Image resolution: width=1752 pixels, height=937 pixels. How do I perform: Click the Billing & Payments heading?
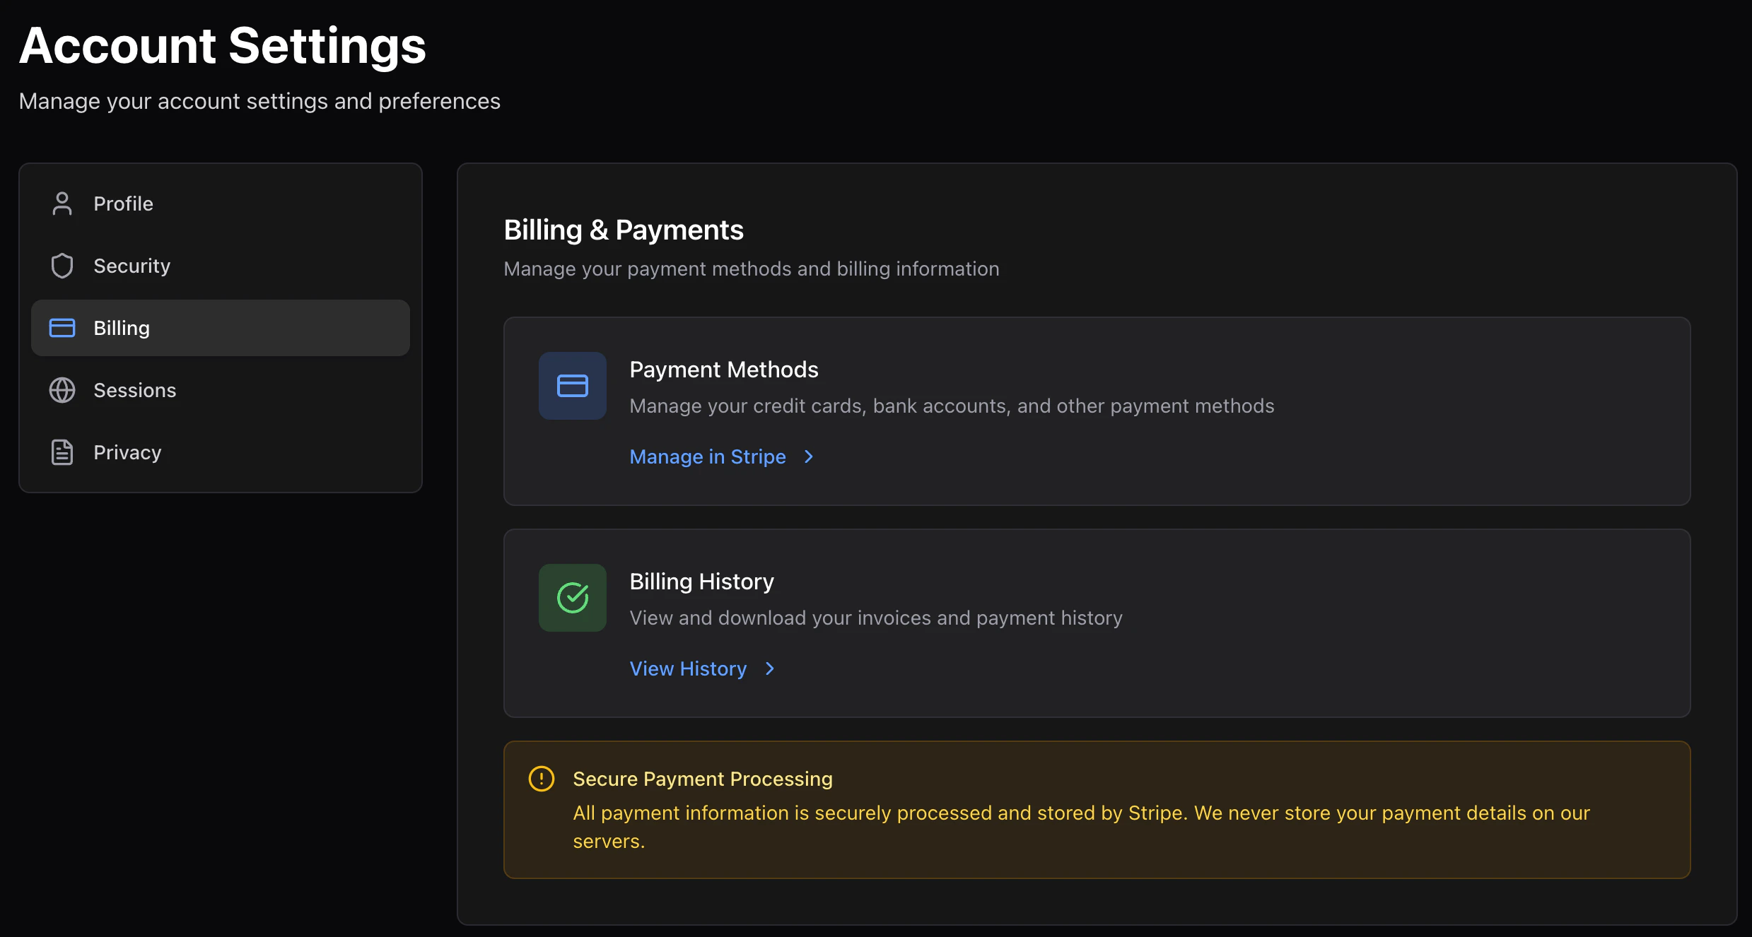tap(624, 230)
